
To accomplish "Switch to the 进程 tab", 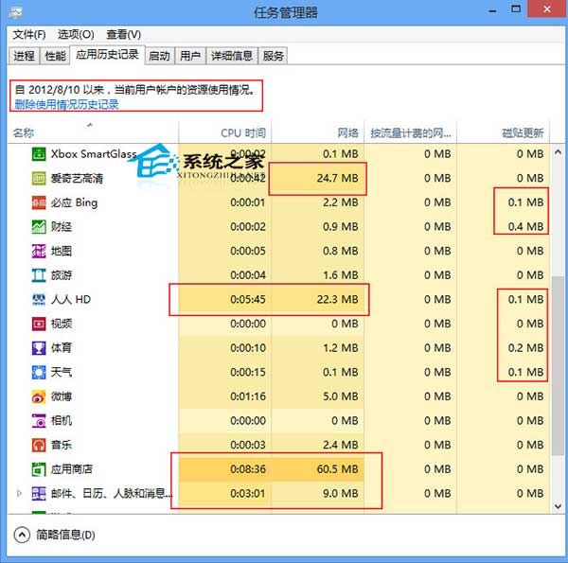I will 24,56.
